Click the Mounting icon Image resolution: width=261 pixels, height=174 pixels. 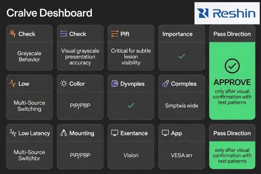[64, 133]
